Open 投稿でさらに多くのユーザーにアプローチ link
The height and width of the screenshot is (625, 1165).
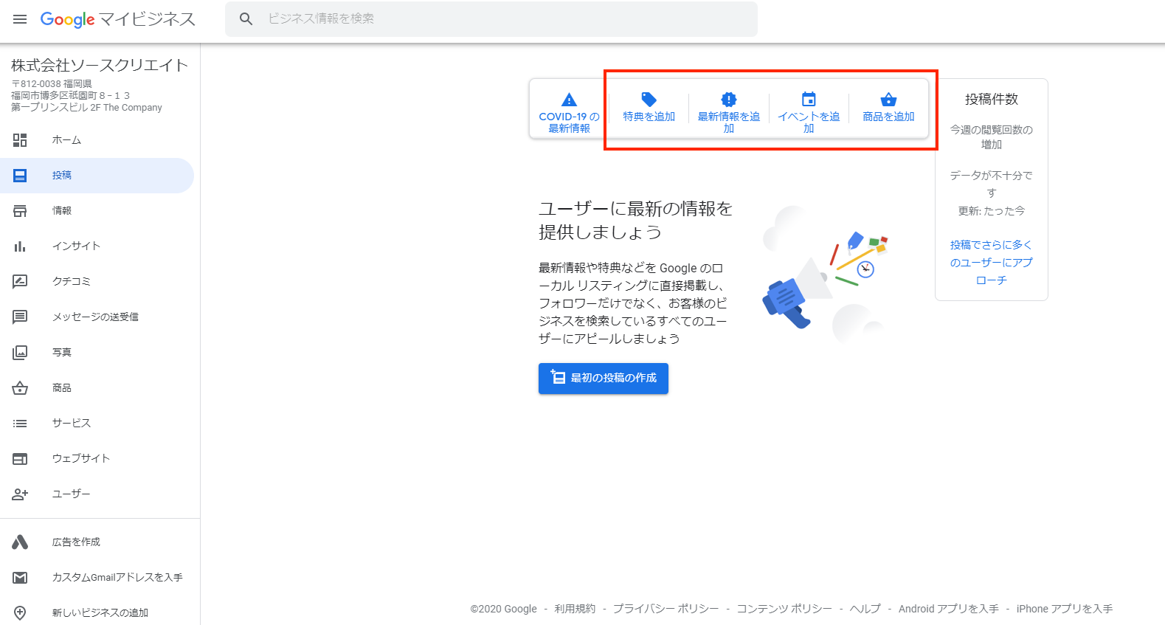(x=992, y=263)
